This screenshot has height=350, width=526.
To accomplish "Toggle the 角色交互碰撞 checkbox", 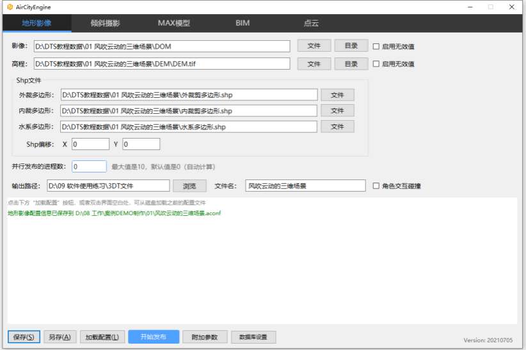I will [x=376, y=186].
